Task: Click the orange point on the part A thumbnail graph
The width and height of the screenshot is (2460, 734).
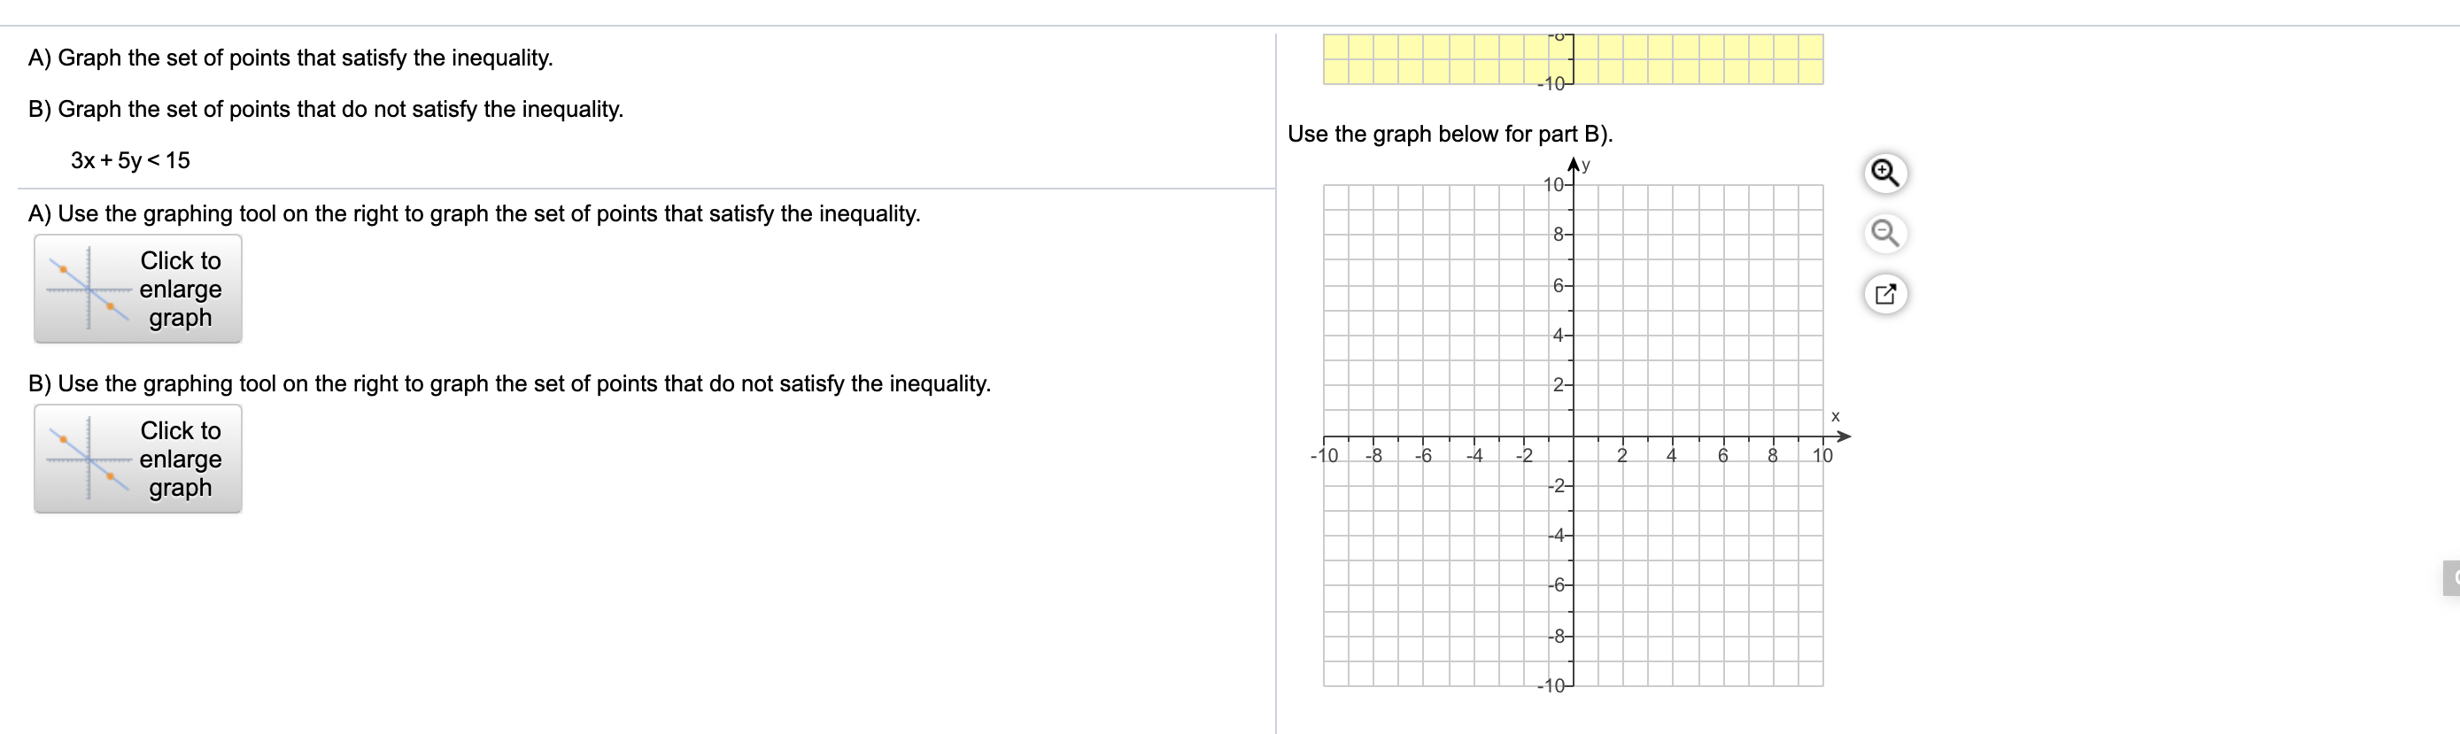Action: coord(64,270)
